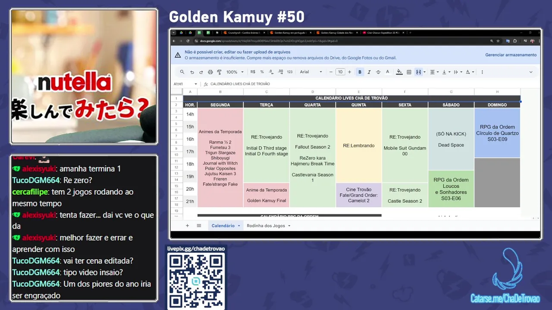Decrease font size with minus button
Viewport: 552px width, 310px height.
click(x=331, y=72)
